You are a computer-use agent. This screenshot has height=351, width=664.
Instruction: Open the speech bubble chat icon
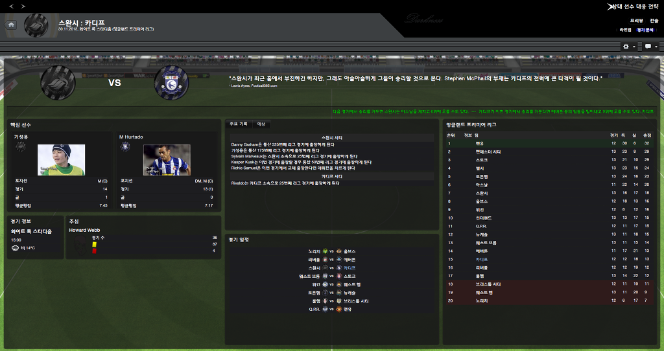(x=648, y=47)
